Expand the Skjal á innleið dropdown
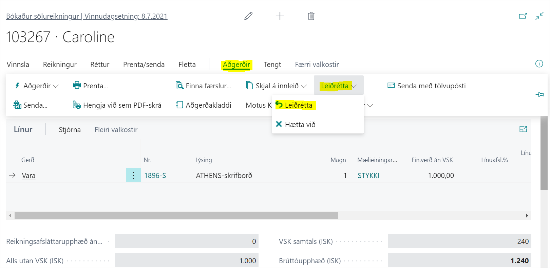 (276, 86)
